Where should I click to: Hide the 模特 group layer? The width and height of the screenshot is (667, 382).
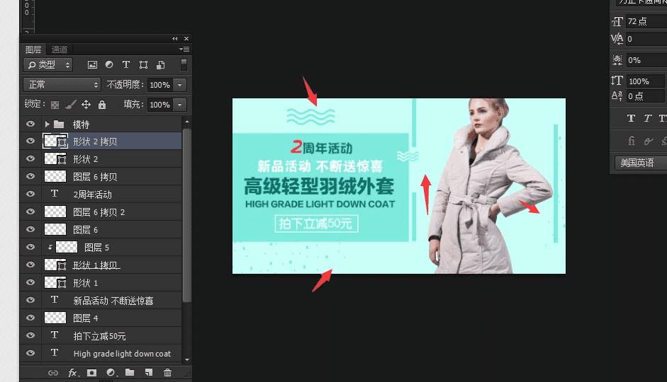30,124
